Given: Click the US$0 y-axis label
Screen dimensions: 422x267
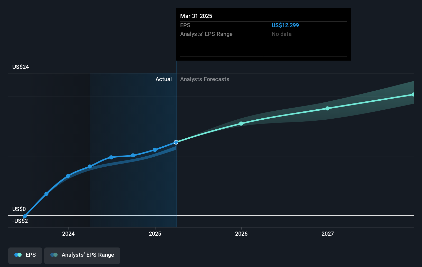Looking at the screenshot, I should pyautogui.click(x=19, y=209).
